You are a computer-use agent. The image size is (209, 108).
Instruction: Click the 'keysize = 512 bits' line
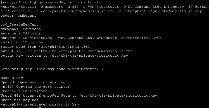click(x=21, y=33)
